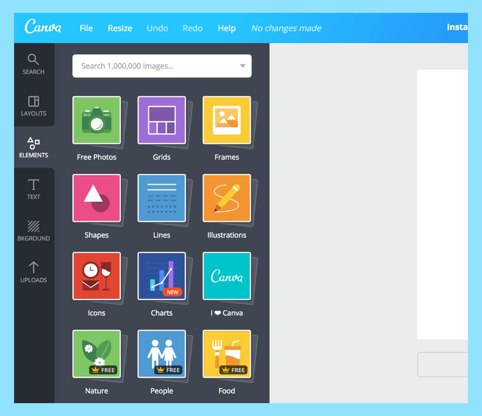
Task: Open the Frames element tile
Action: coord(227,120)
